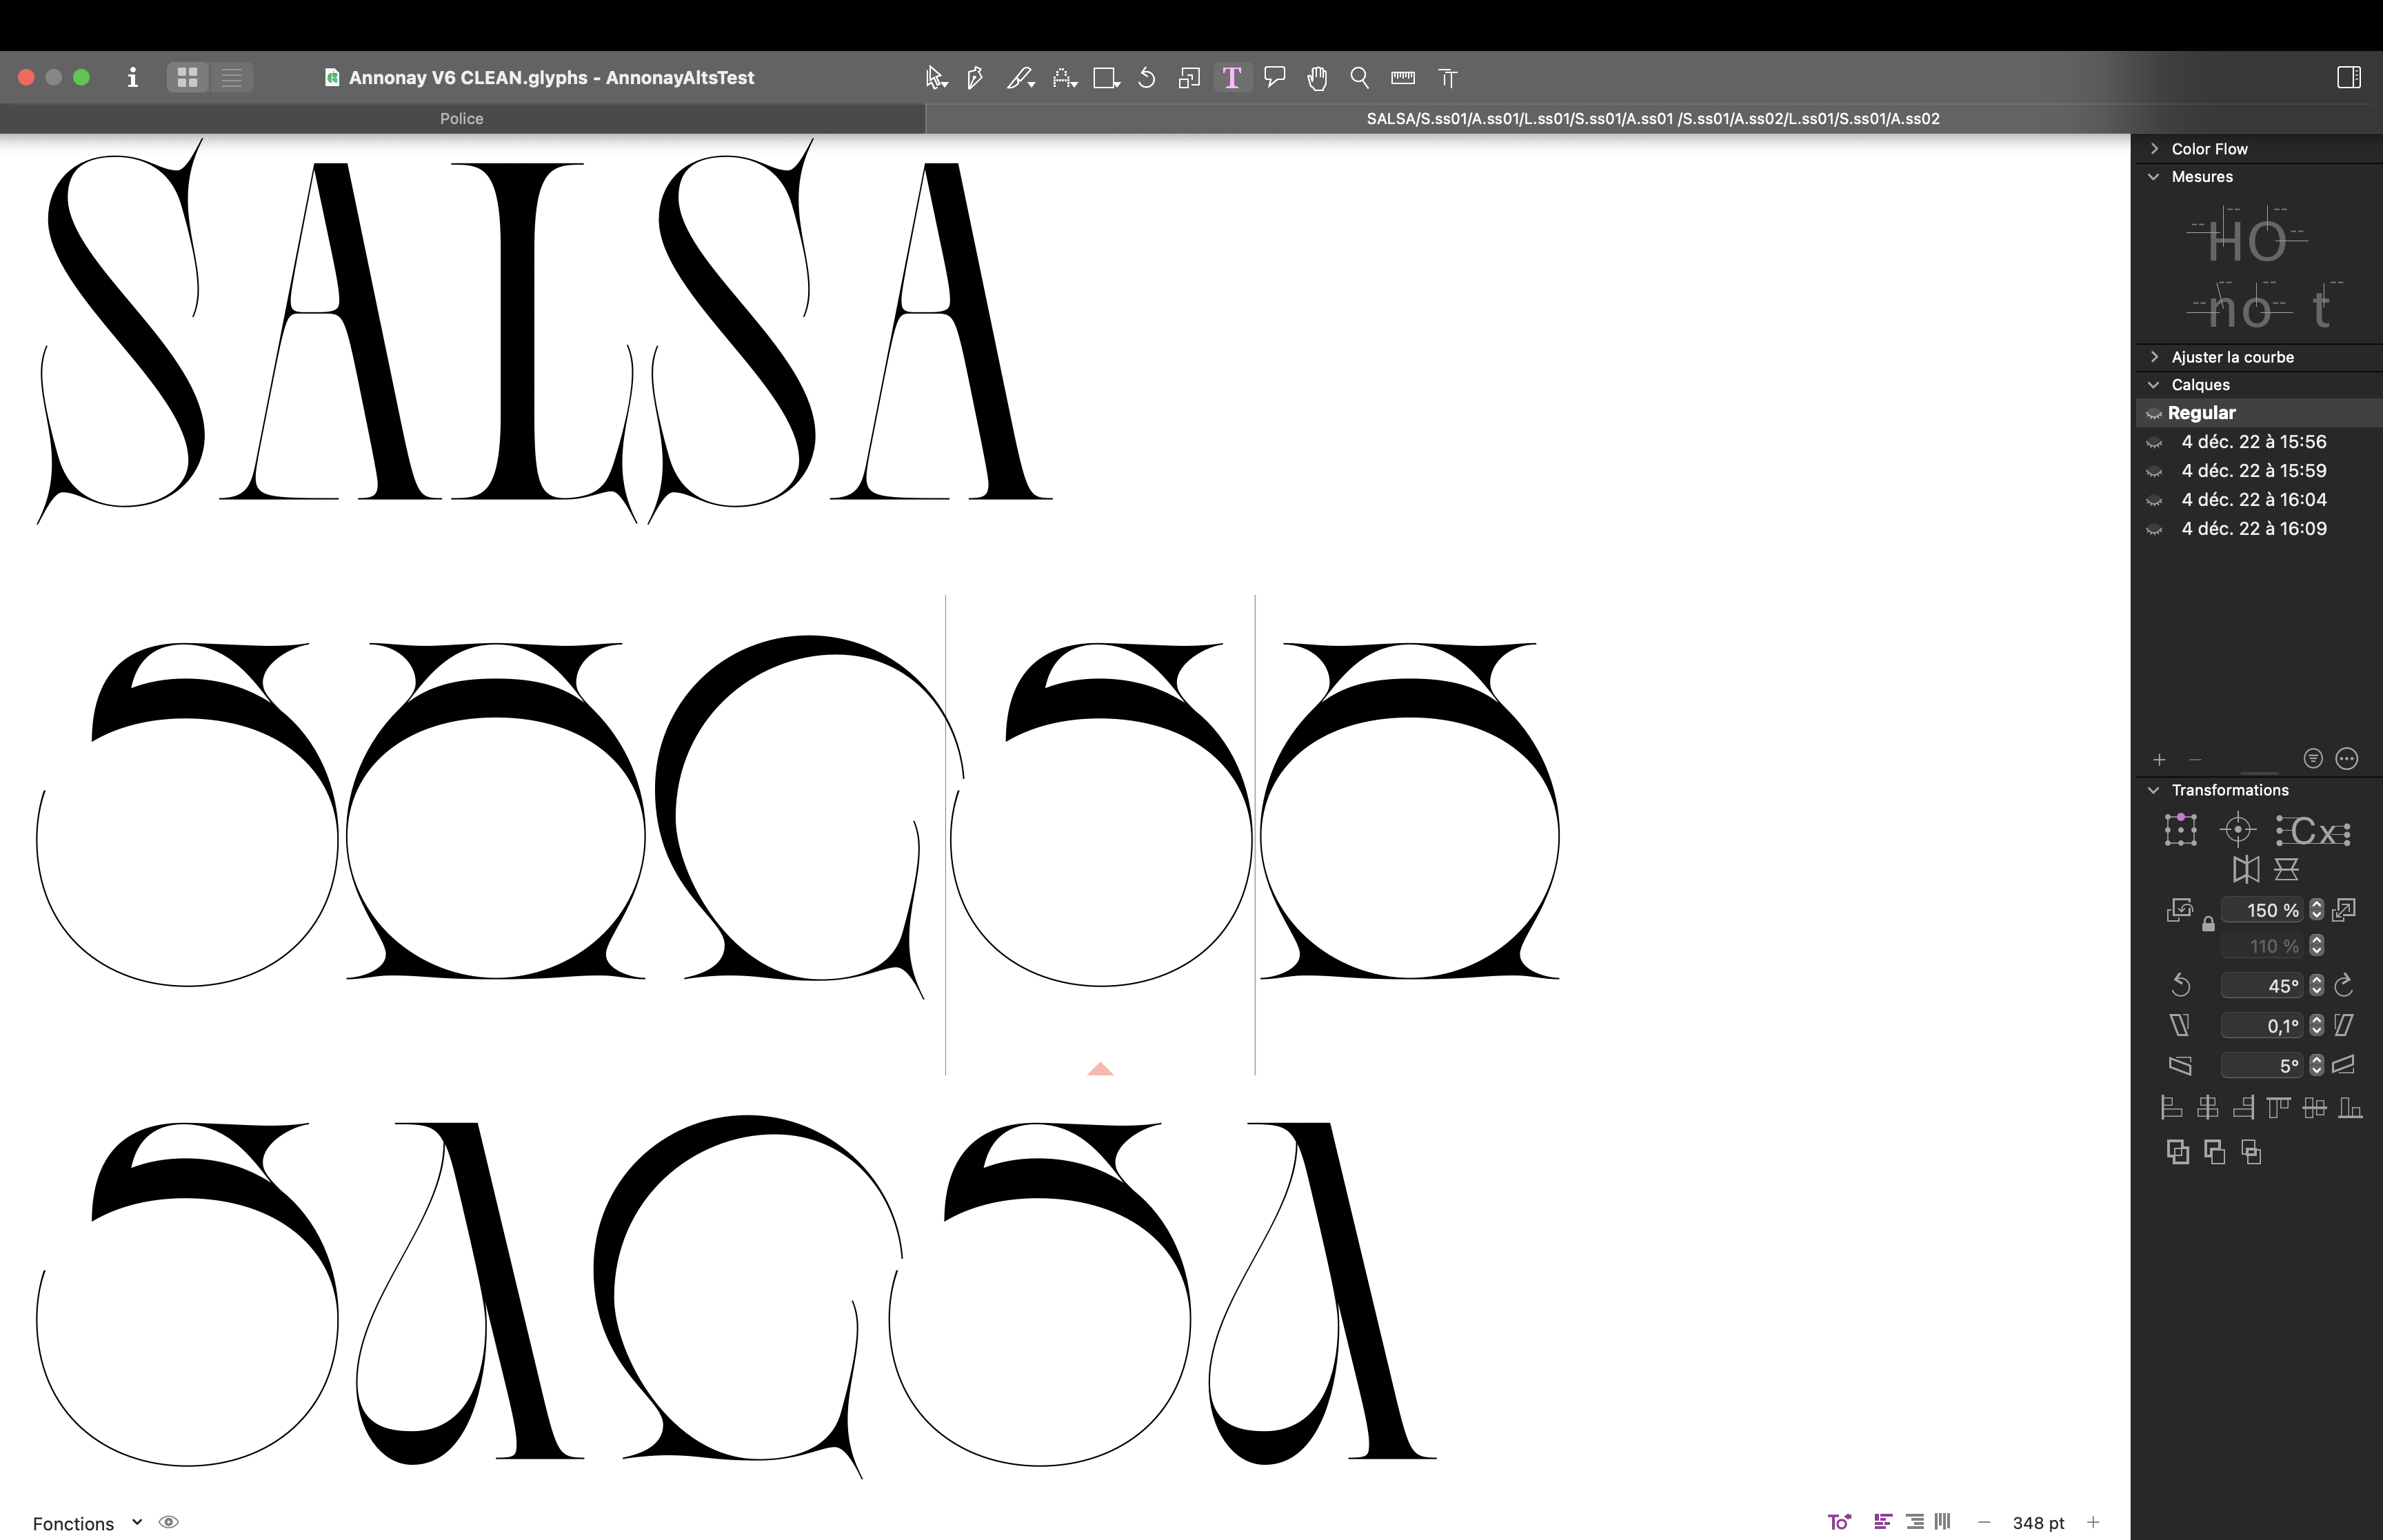Select the Measurement ruler tool
Screen dimensions: 2383x1540
pyautogui.click(x=1403, y=78)
